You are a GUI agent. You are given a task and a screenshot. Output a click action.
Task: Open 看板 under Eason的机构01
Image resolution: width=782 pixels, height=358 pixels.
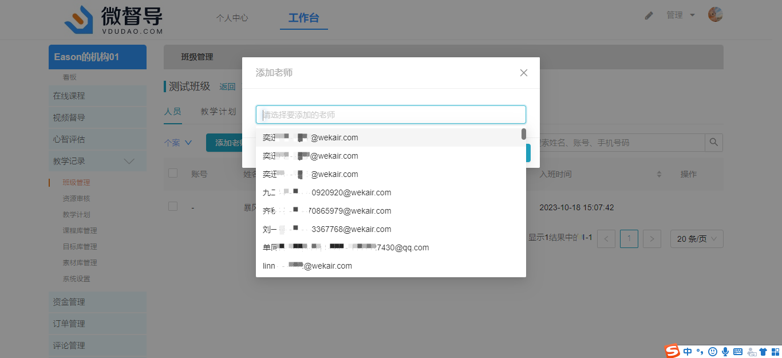(x=69, y=77)
